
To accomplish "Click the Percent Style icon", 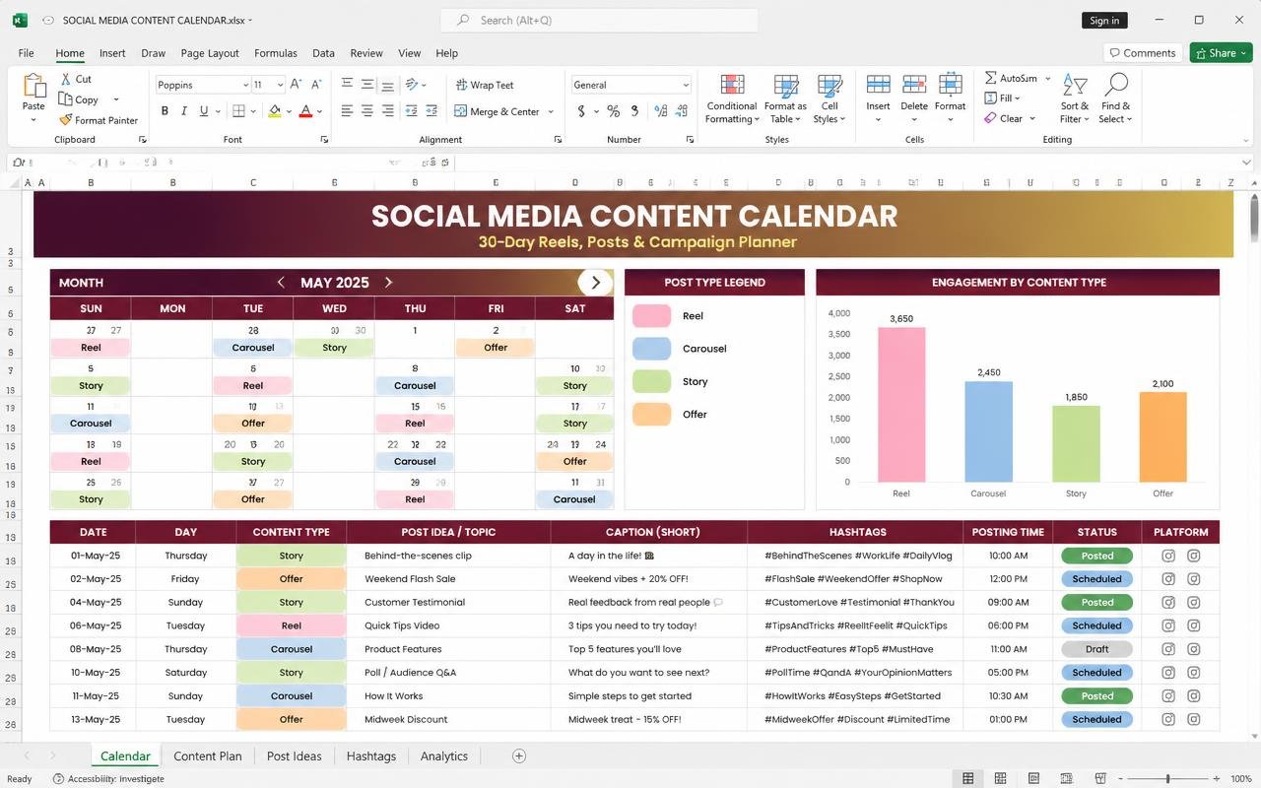I will tap(613, 111).
